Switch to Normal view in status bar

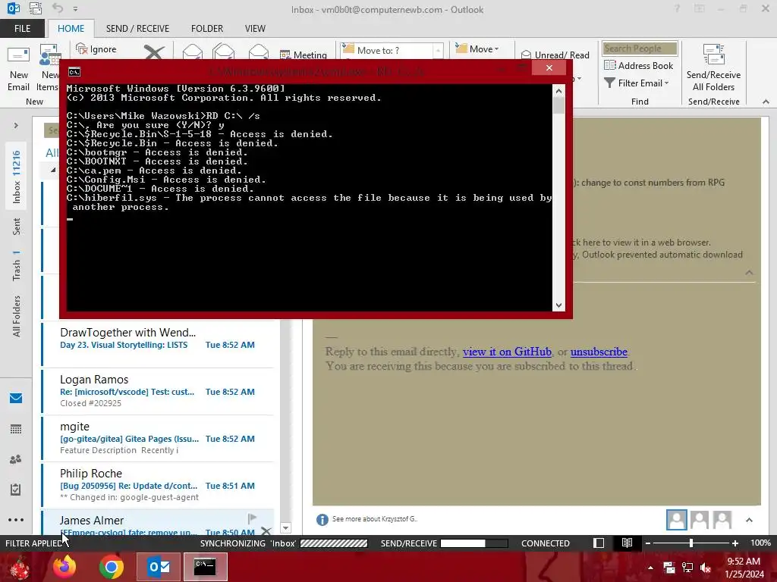pos(599,543)
